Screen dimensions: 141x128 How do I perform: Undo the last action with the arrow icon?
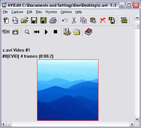65,20
